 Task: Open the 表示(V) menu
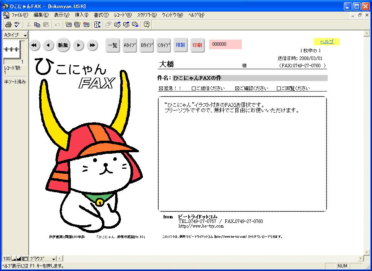pyautogui.click(x=62, y=15)
